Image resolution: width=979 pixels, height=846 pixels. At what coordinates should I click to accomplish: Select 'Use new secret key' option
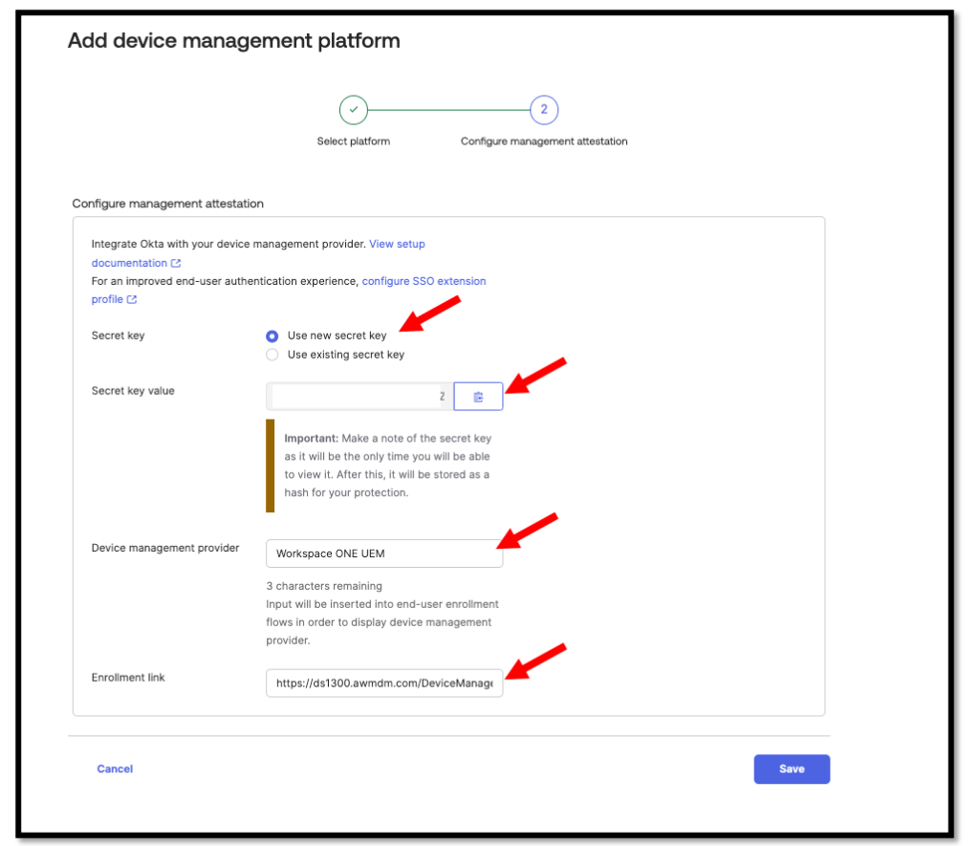[272, 336]
